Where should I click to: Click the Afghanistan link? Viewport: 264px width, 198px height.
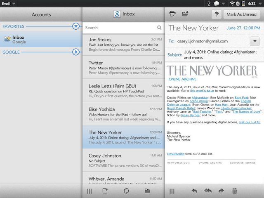200,98
